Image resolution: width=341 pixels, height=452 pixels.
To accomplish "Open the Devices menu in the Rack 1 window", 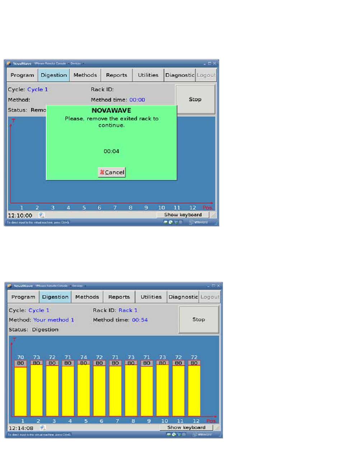I will pyautogui.click(x=78, y=286).
